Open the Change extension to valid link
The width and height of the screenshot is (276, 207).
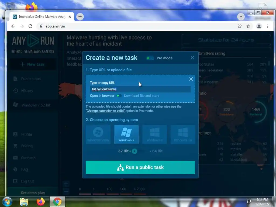click(105, 111)
